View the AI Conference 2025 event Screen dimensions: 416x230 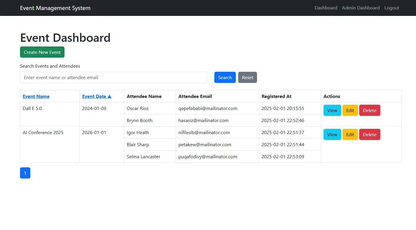point(332,134)
